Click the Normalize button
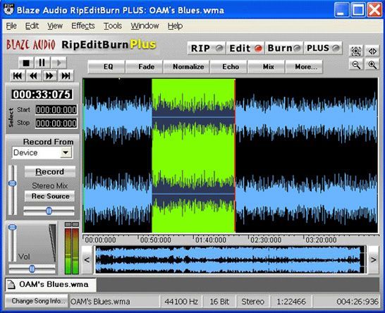The width and height of the screenshot is (385, 313). tap(187, 66)
